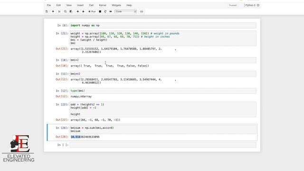Click in the type(bmi) code cell
The image size is (304, 171).
(x=163, y=91)
